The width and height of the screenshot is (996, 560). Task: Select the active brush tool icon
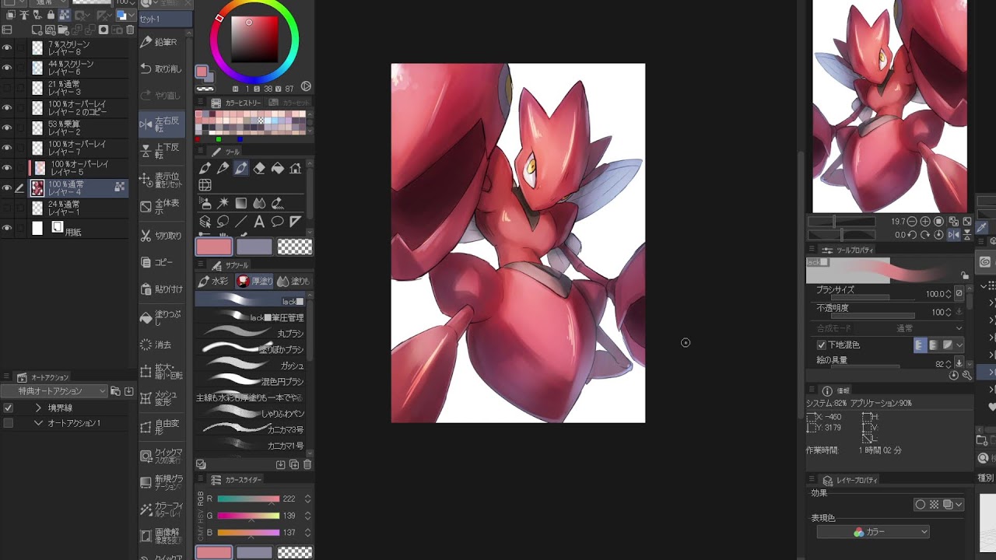(x=241, y=168)
